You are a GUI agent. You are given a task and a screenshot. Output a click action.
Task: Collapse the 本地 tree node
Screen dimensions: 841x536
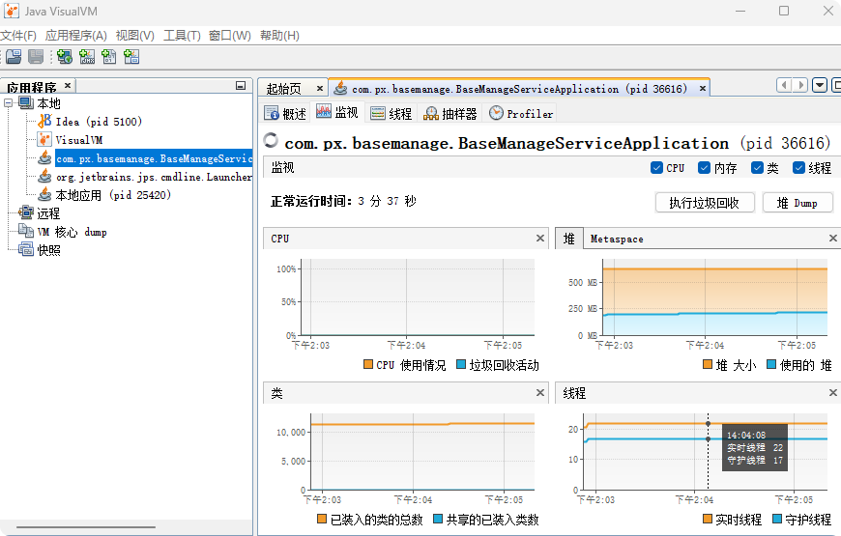8,102
